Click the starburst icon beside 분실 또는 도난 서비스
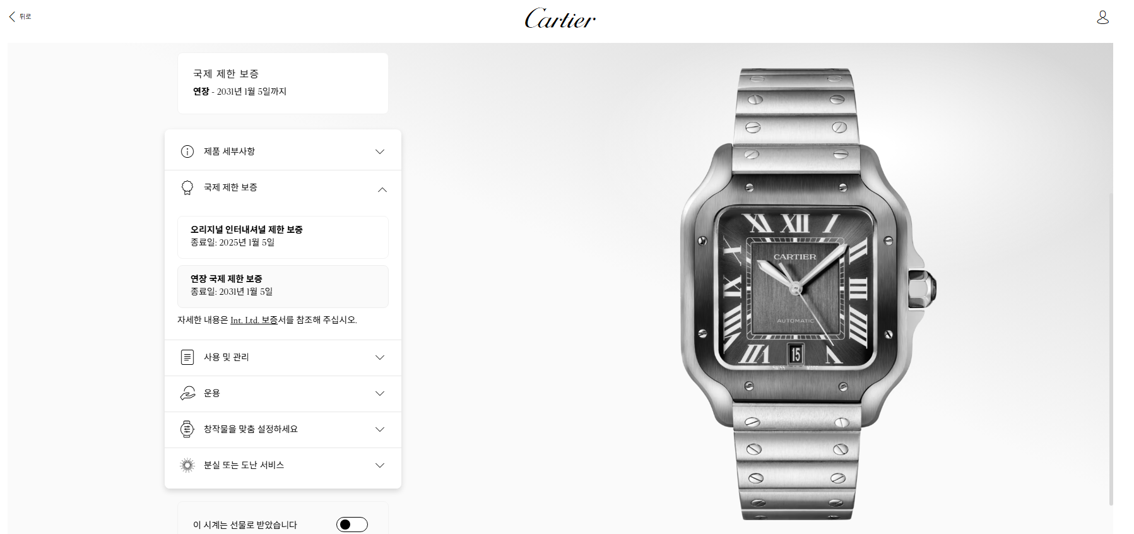Screen dimensions: 1134x534 [187, 465]
